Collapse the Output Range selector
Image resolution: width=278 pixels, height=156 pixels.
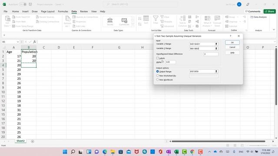(x=216, y=71)
